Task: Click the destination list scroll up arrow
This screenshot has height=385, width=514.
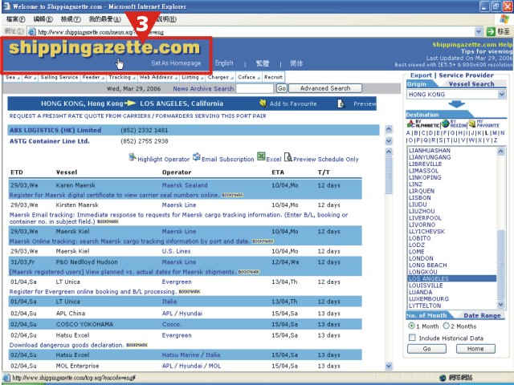Action: pos(500,152)
